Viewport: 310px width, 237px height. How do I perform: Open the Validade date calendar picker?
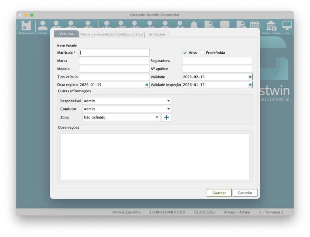click(250, 77)
